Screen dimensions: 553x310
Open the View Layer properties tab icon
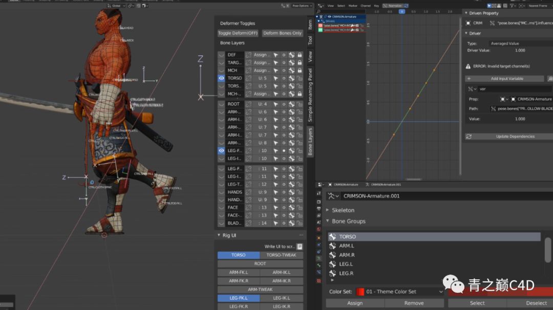(319, 215)
